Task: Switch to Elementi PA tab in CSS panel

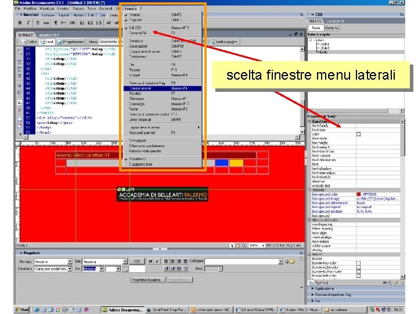Action: (335, 21)
